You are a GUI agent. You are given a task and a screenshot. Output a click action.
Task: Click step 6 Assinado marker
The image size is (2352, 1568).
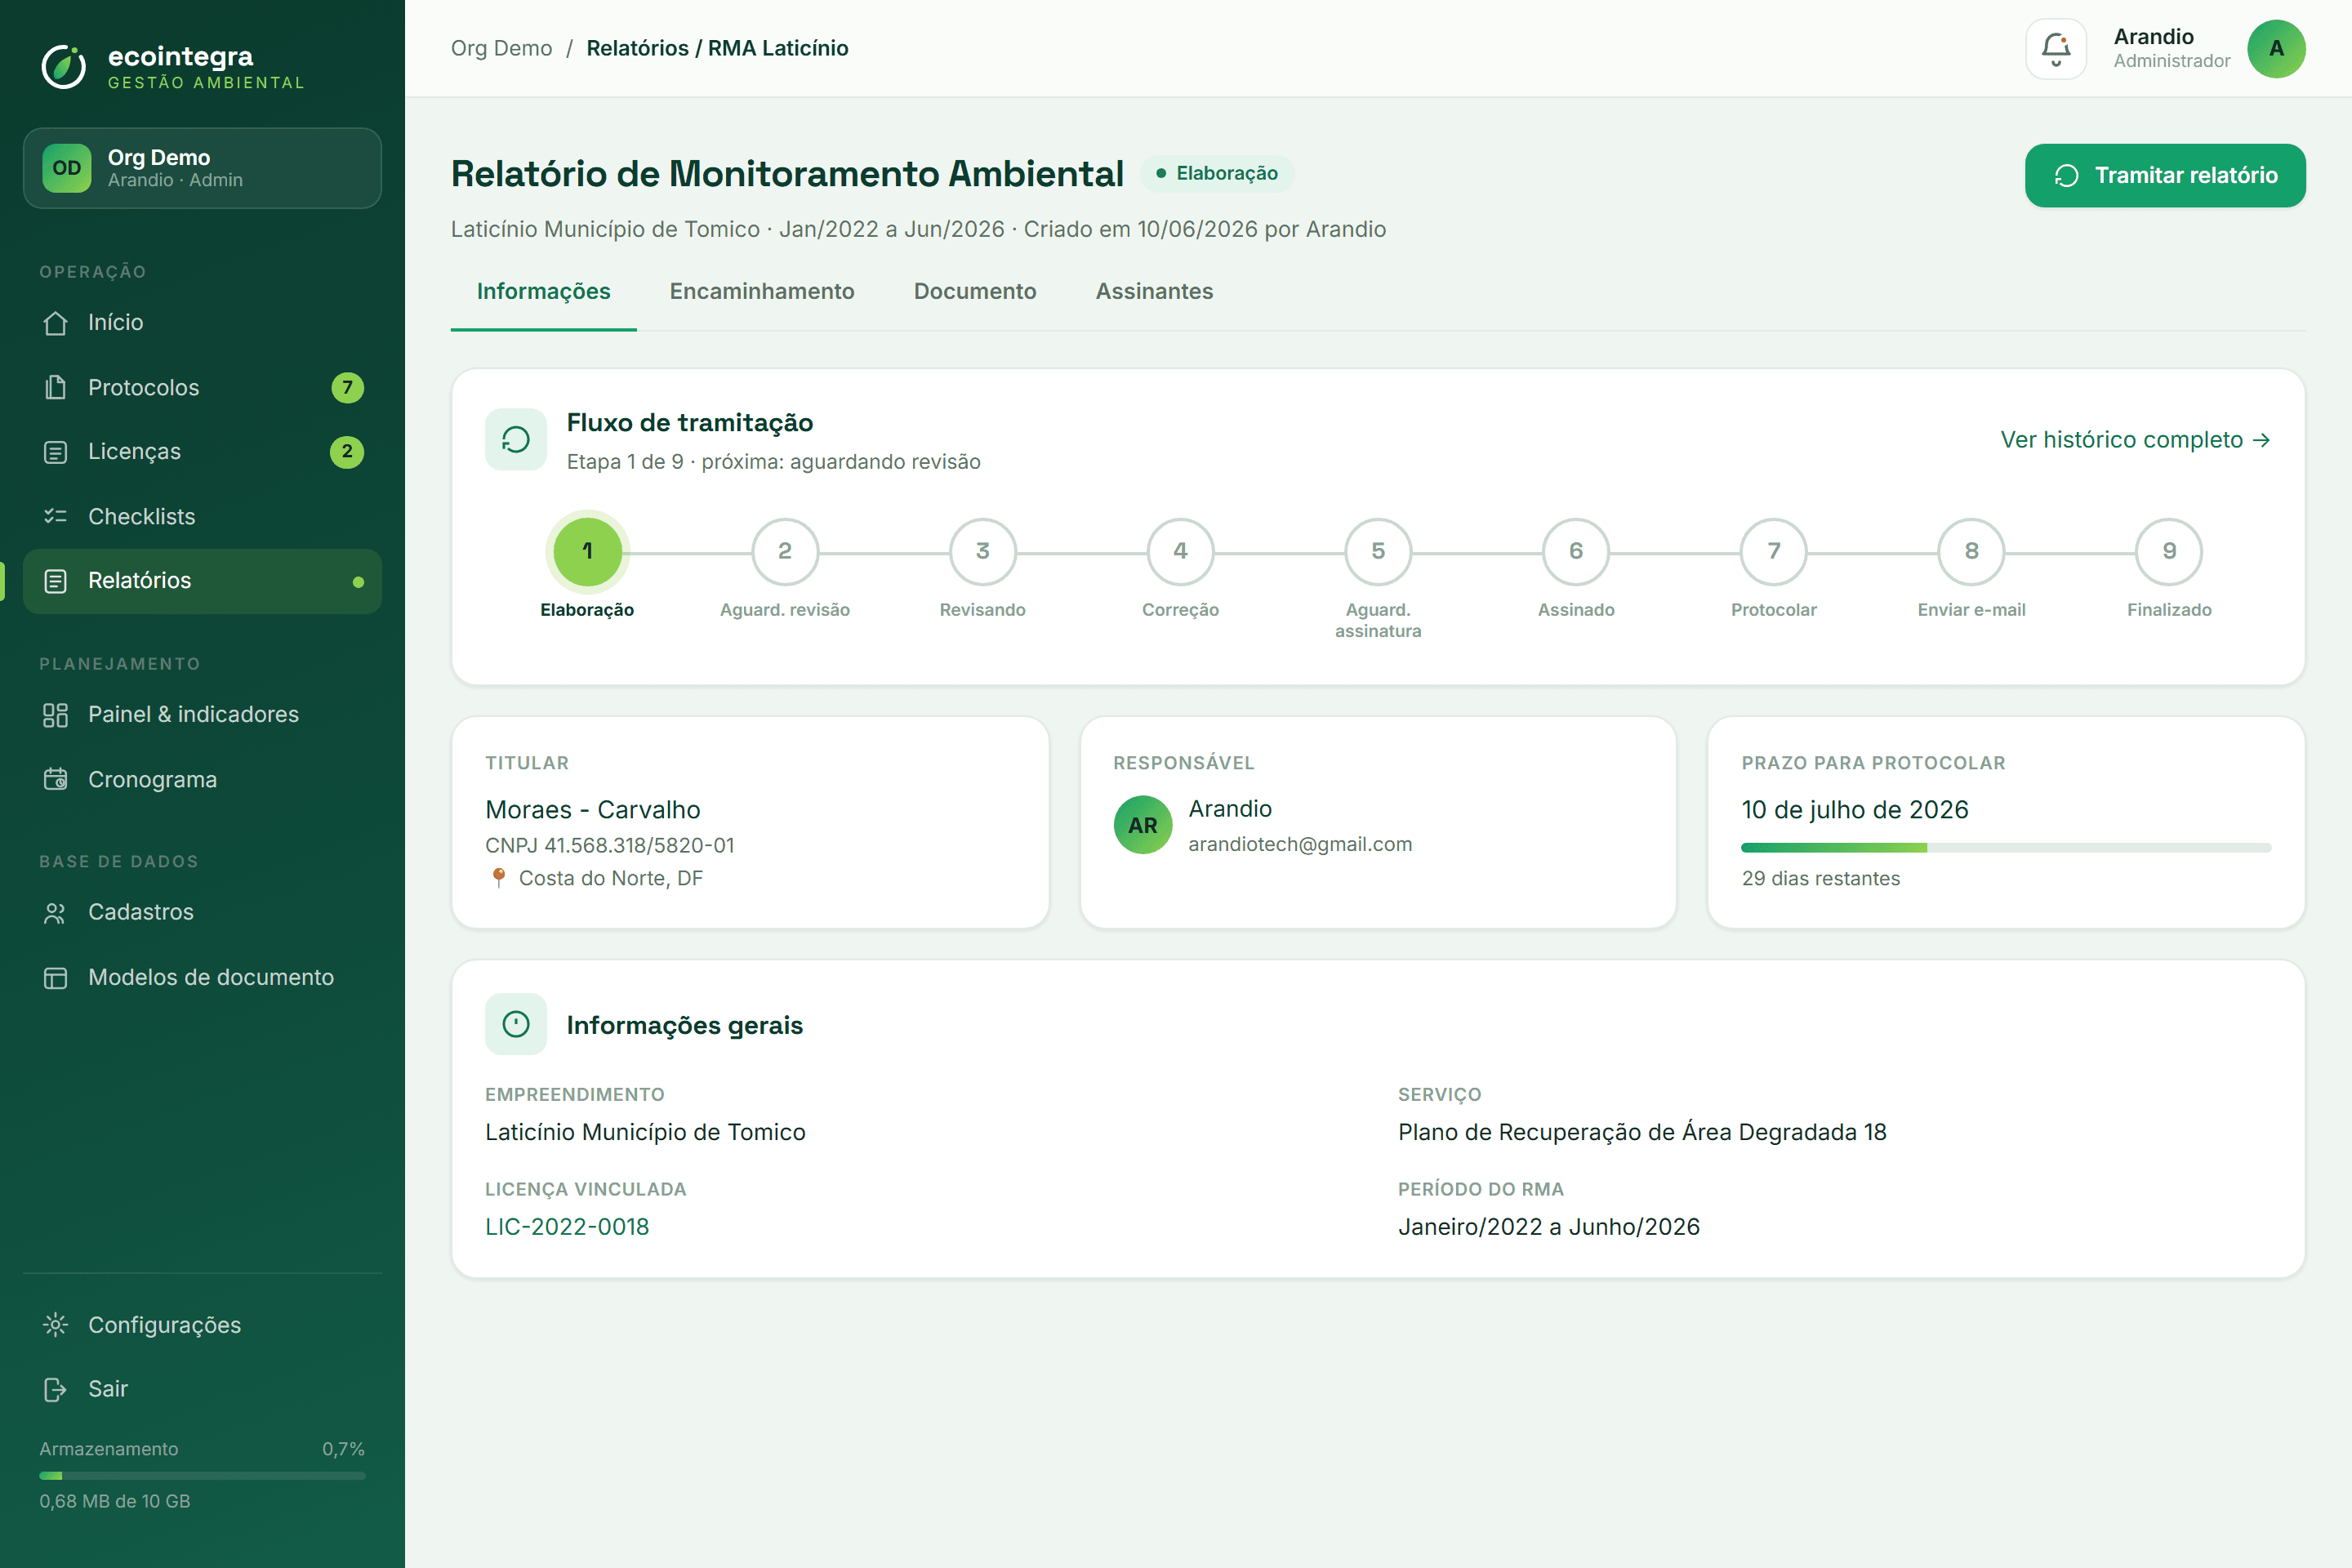[x=1576, y=551]
